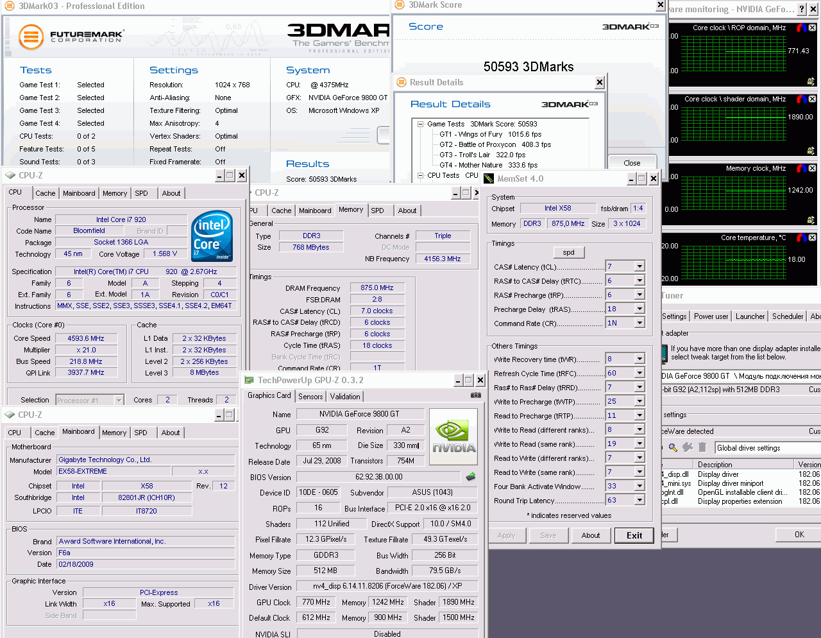Open CAS# Latency (tCL) dropdown in MemSet

click(x=639, y=266)
